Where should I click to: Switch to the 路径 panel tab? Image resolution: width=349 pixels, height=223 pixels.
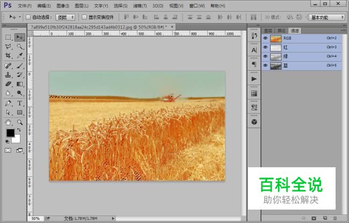[281, 31]
